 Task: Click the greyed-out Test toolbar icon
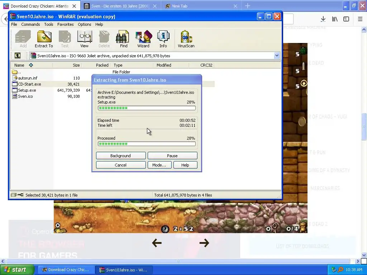tap(65, 39)
